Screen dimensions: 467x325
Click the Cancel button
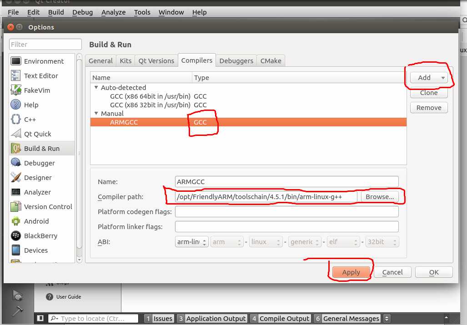[x=392, y=272]
